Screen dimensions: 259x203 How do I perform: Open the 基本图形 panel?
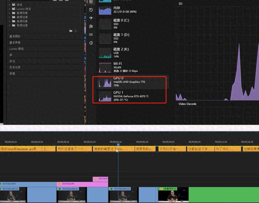click(15, 36)
